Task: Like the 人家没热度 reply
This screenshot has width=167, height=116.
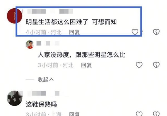Action: 139,65
